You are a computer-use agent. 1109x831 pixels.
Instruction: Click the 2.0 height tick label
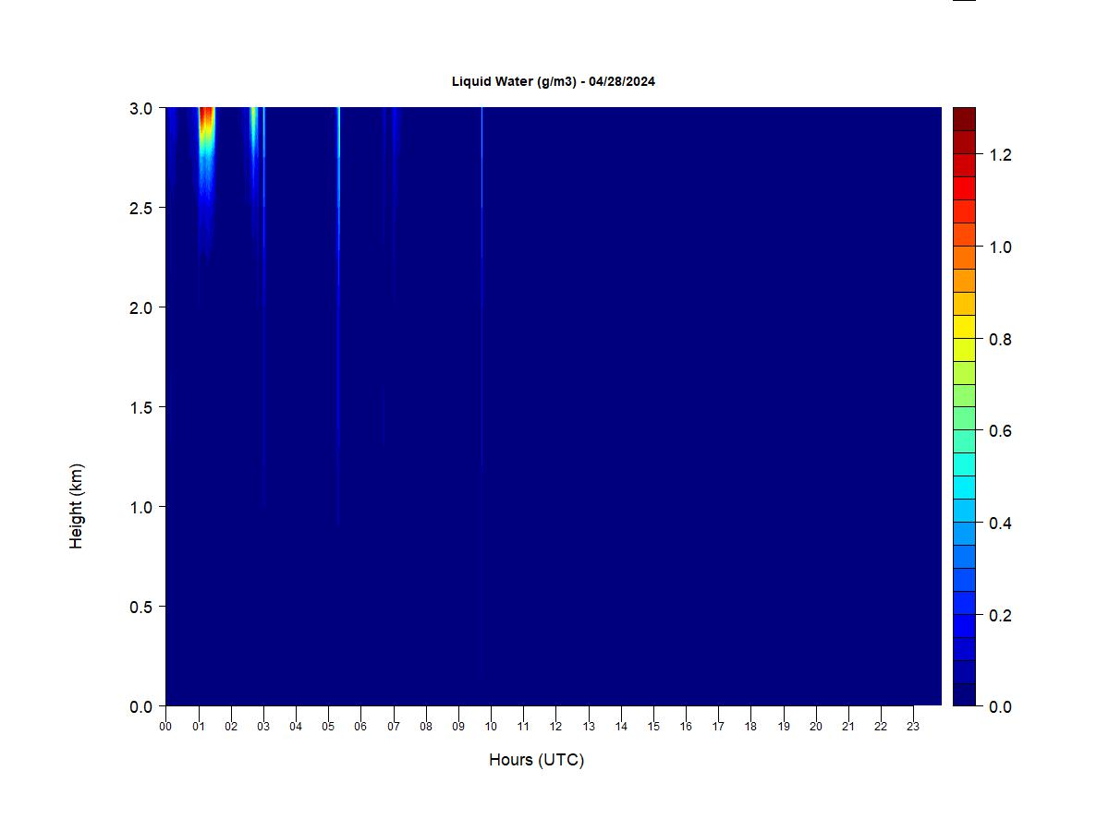coord(141,307)
